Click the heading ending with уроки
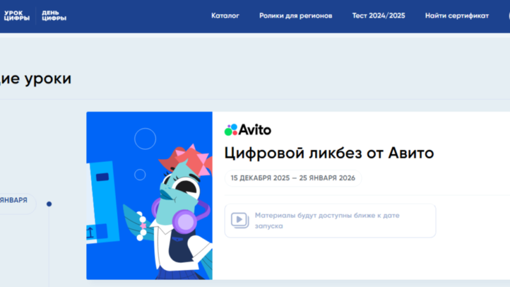The width and height of the screenshot is (510, 287). pyautogui.click(x=36, y=78)
